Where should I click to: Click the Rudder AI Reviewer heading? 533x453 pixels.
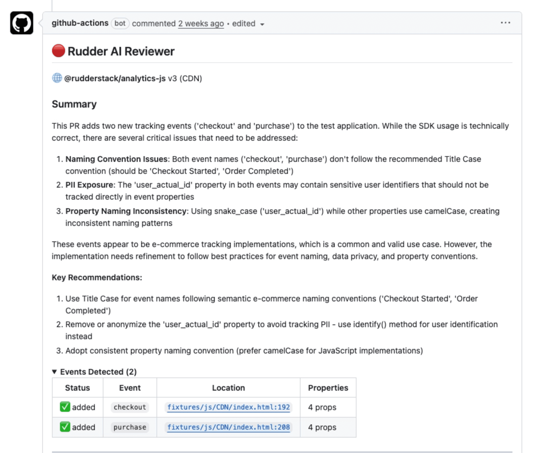121,51
